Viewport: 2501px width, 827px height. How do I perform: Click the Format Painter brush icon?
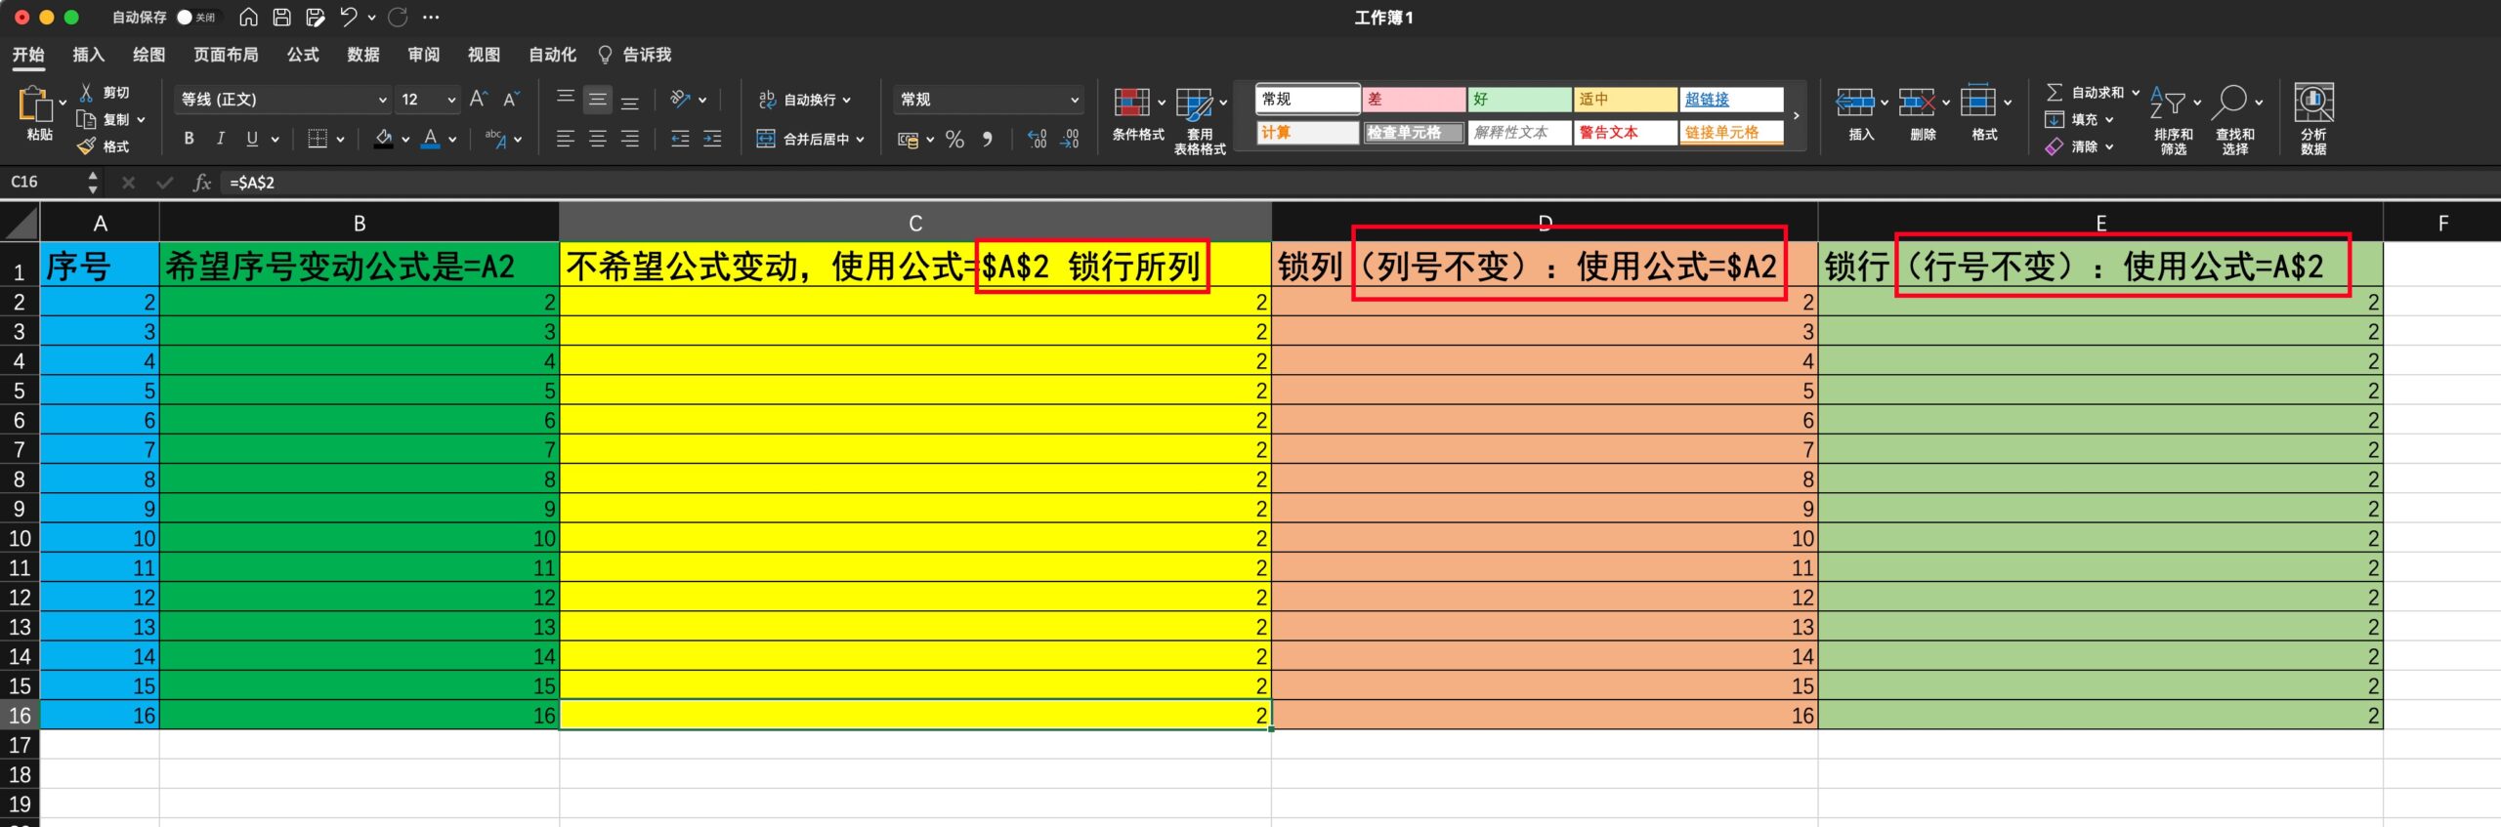pos(87,146)
